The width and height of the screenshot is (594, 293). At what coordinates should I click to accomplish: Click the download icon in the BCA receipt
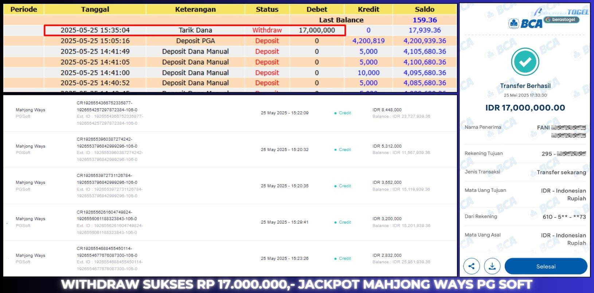tap(492, 266)
